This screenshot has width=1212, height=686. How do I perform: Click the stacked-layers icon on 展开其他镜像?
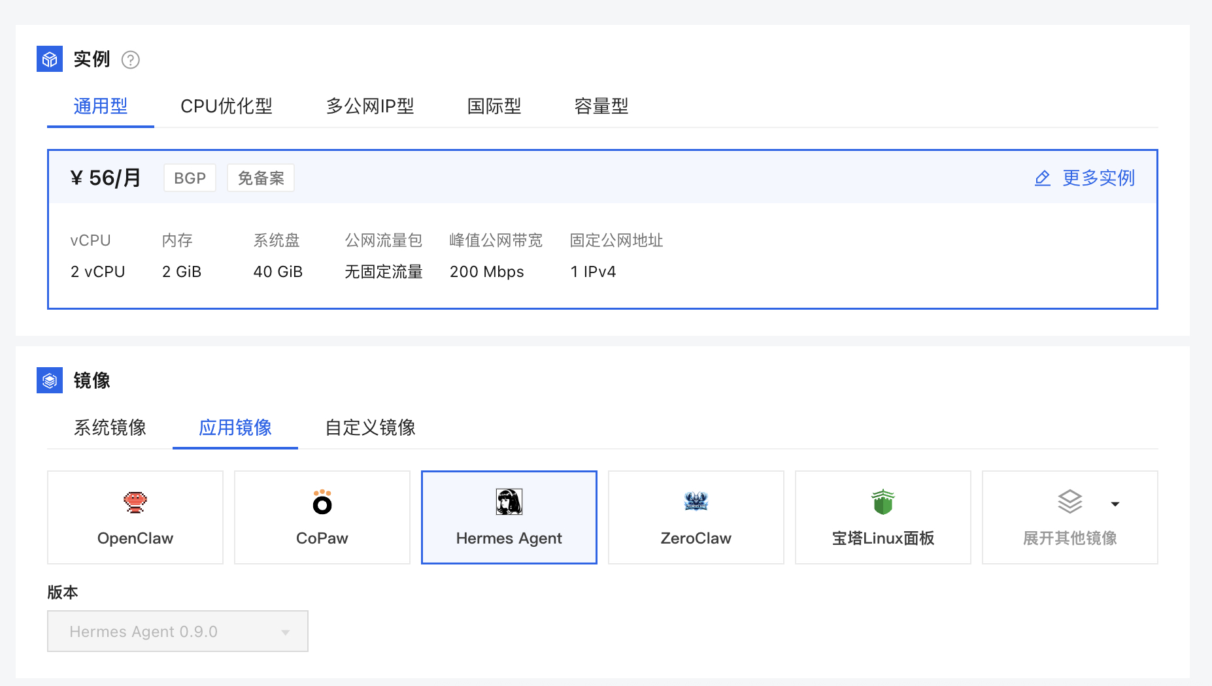coord(1069,502)
